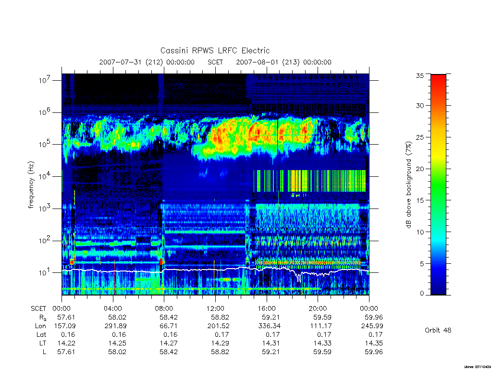
Task: Click the start date '2007-07-31 (212) 00:00:00'
Action: point(147,62)
